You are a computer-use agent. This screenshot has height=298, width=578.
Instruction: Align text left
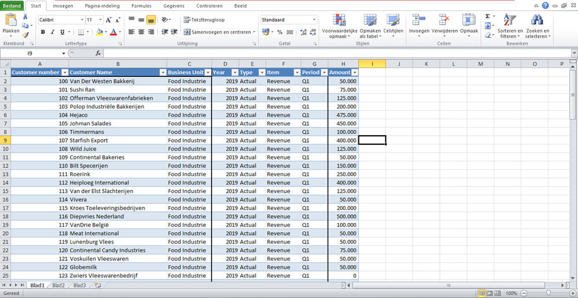[x=132, y=32]
